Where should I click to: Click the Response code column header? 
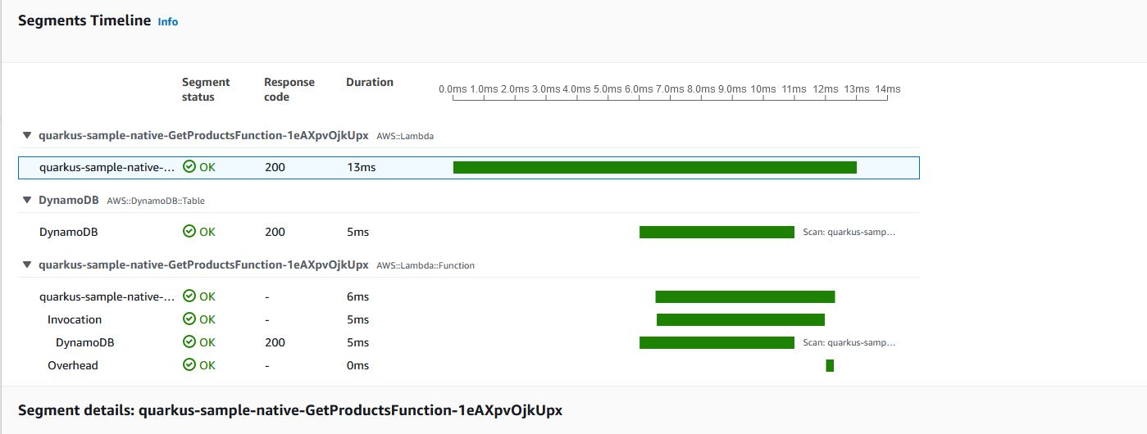[x=289, y=89]
